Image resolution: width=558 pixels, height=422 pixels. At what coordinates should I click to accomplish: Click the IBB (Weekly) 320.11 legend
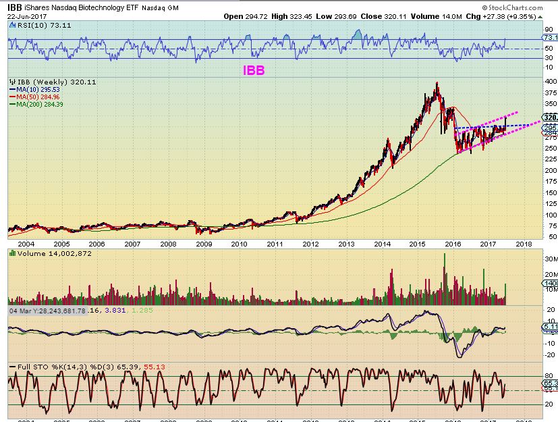click(x=57, y=82)
